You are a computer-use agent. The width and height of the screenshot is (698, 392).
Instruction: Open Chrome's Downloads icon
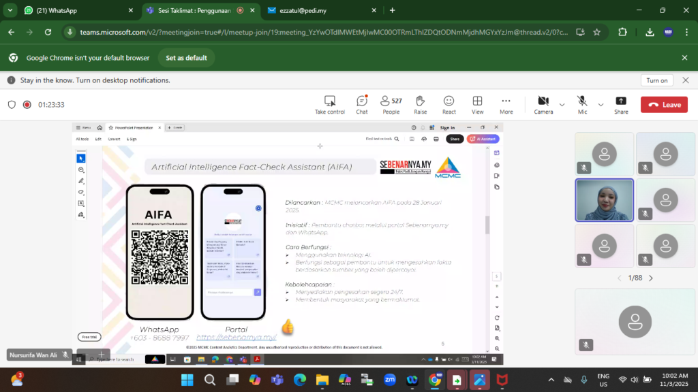(650, 32)
